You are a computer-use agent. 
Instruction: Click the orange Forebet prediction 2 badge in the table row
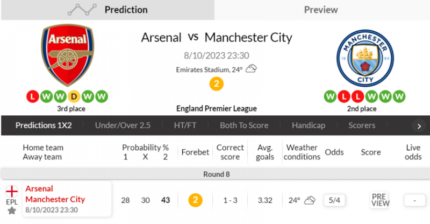(195, 200)
